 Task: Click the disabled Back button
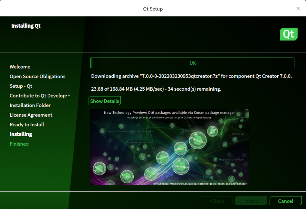[x=216, y=201]
